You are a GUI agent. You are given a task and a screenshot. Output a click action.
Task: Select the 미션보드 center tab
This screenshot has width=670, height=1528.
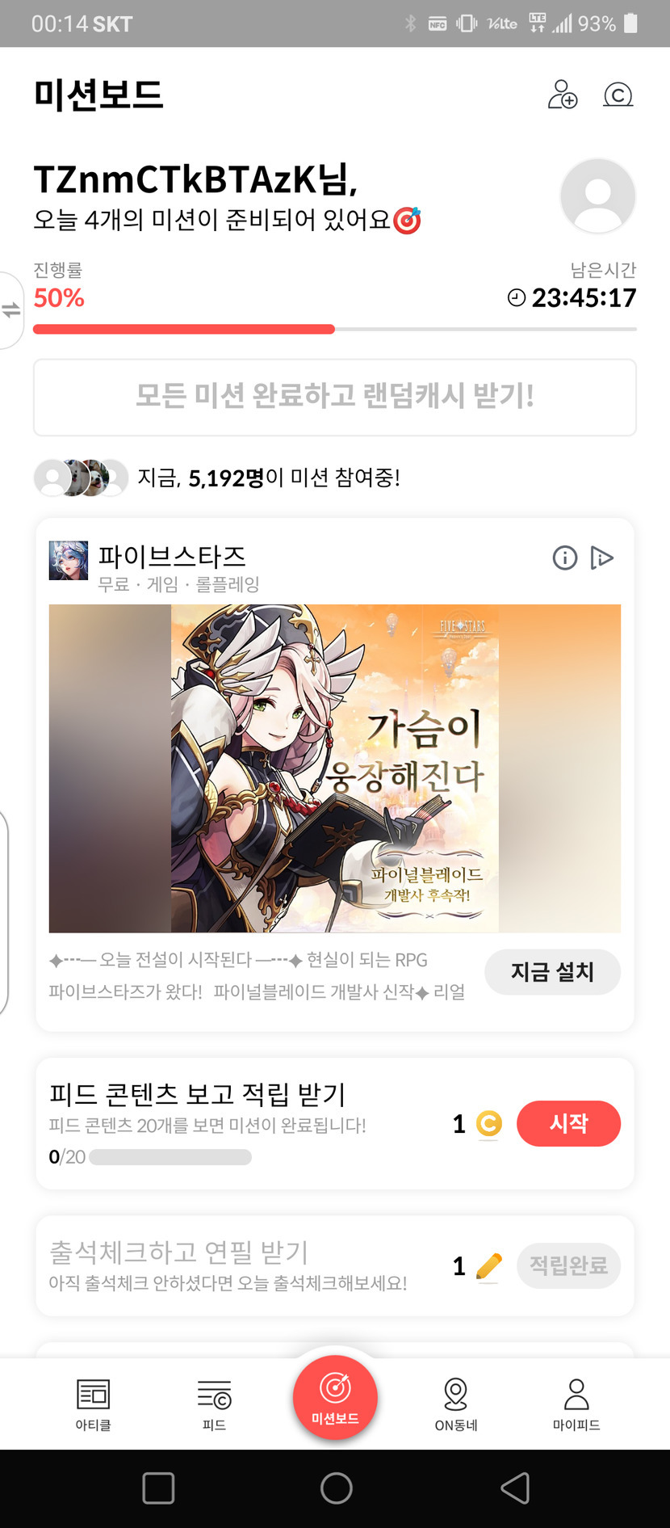point(335,1397)
